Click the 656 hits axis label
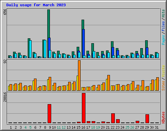Viewport: 167px width, 131px height. pos(5,12)
